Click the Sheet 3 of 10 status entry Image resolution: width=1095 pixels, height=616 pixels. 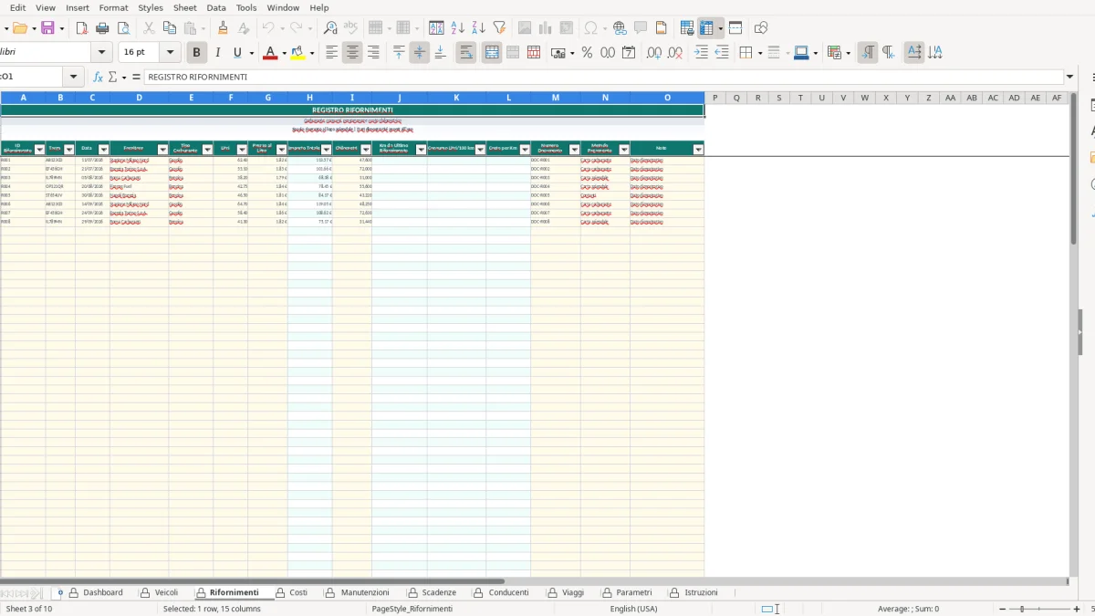pos(29,609)
